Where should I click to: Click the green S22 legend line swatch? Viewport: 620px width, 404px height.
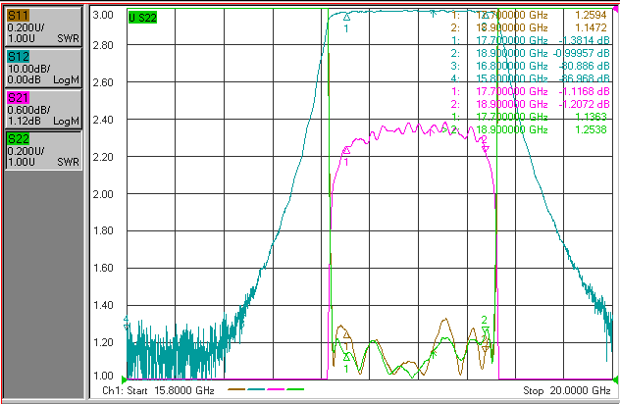pos(295,389)
